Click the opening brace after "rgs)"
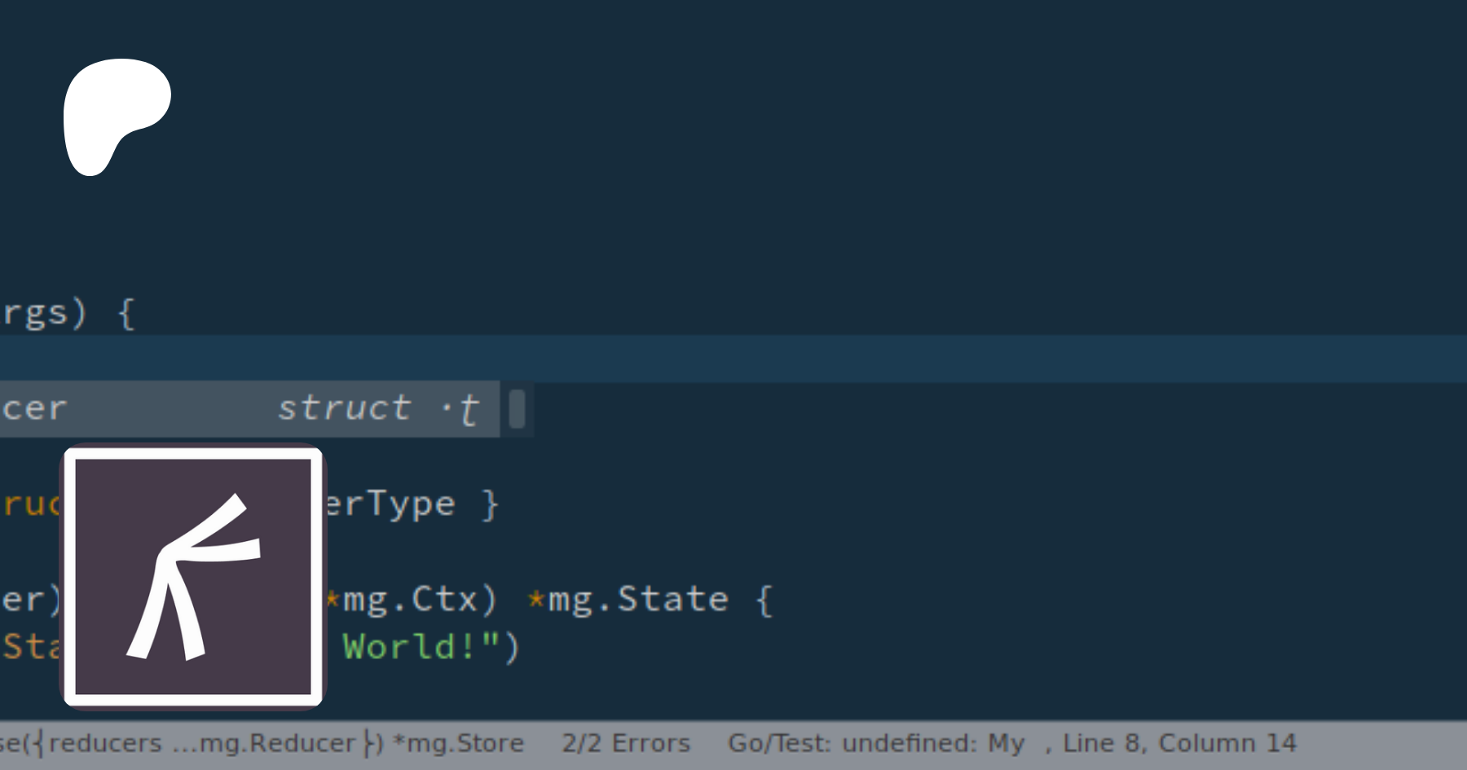 126,314
